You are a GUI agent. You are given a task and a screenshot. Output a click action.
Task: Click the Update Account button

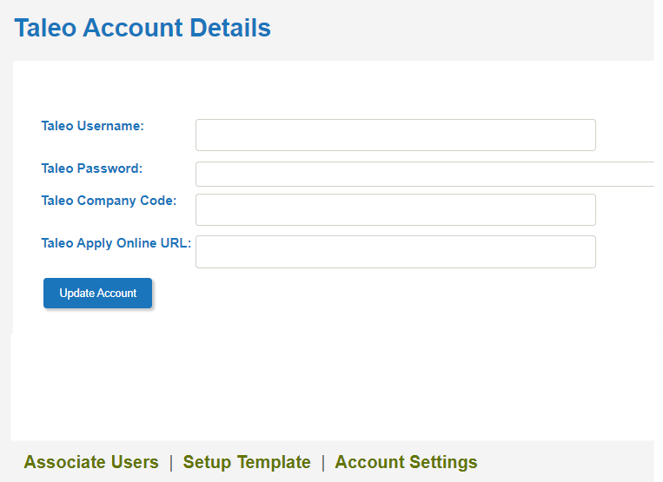coord(97,293)
